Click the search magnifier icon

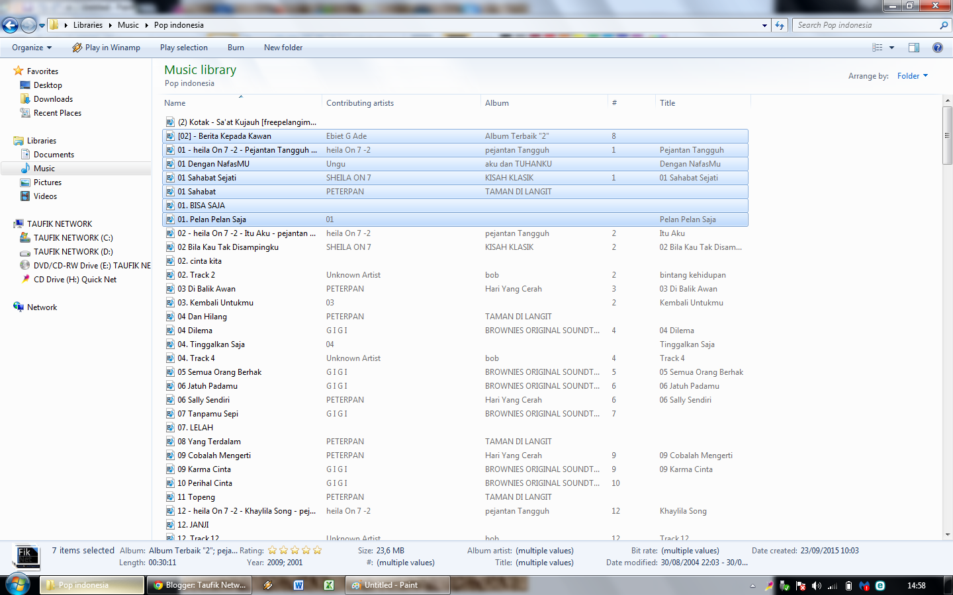(x=944, y=25)
